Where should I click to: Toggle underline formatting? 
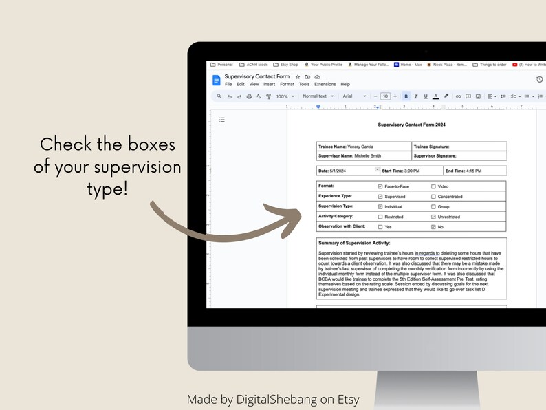[426, 96]
